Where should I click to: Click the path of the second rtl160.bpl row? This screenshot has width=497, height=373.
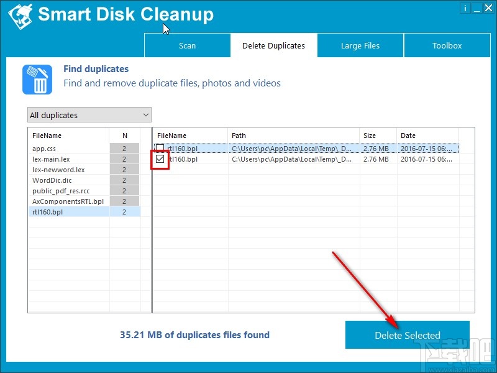[x=291, y=159]
